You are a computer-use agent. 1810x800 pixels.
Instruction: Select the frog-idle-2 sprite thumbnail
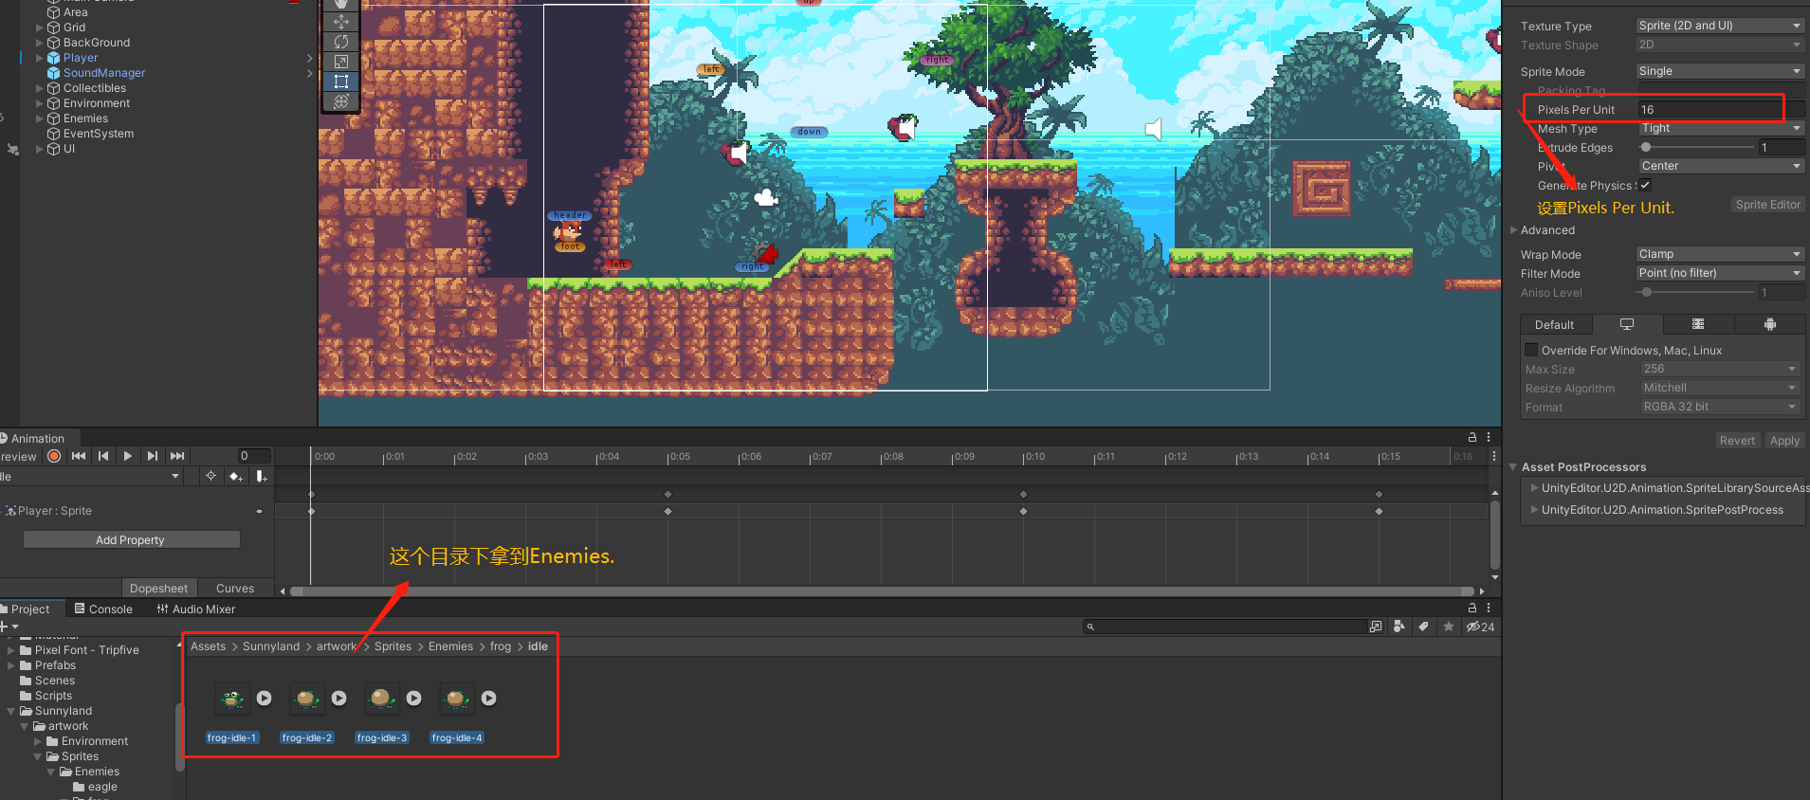pos(306,699)
